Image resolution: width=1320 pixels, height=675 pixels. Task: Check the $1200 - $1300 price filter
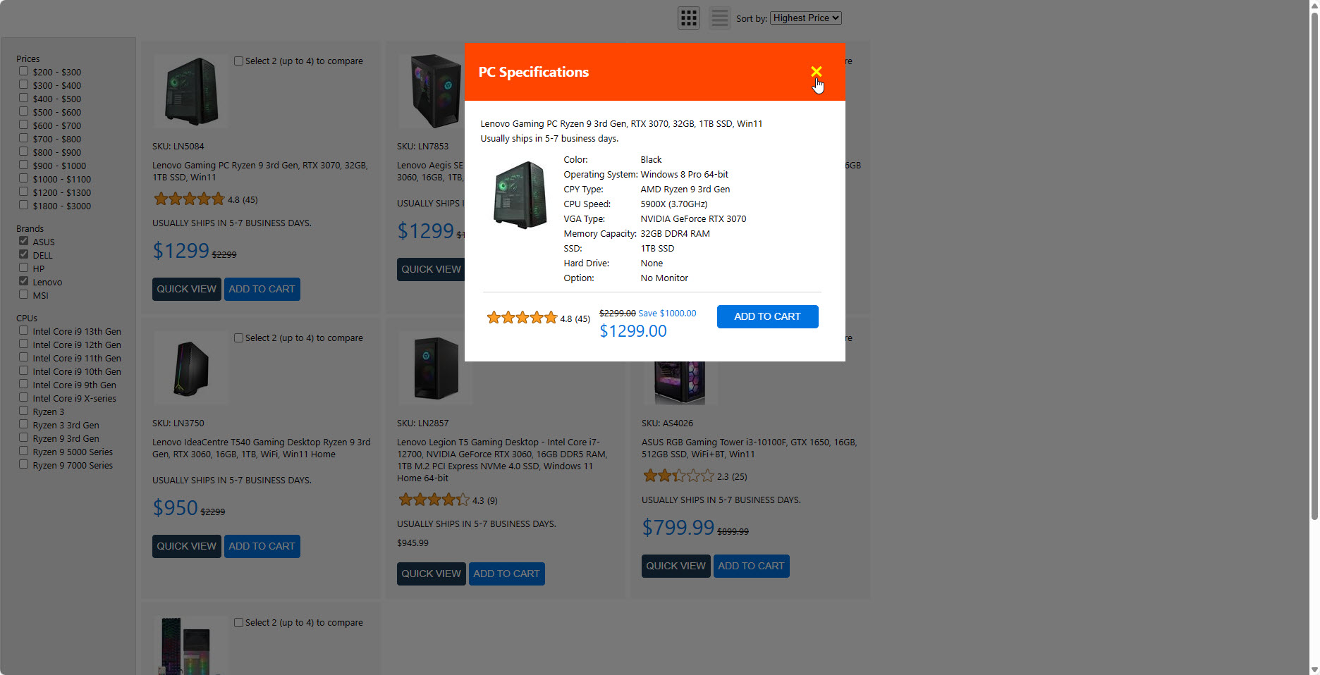click(24, 192)
